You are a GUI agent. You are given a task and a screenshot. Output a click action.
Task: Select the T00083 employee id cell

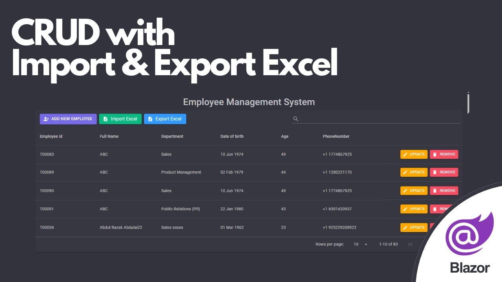click(47, 154)
